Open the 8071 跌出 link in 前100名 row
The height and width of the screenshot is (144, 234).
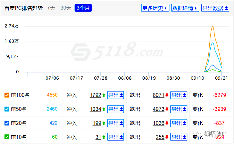158,95
